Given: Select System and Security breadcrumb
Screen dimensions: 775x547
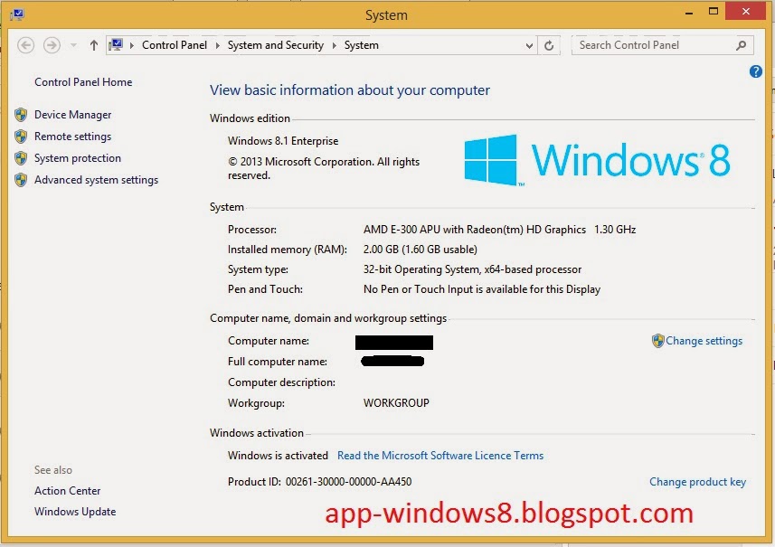Looking at the screenshot, I should coord(275,45).
